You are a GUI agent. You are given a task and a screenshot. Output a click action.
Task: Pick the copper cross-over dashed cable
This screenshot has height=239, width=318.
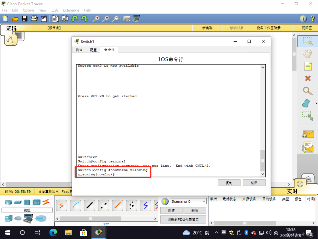[103, 205]
